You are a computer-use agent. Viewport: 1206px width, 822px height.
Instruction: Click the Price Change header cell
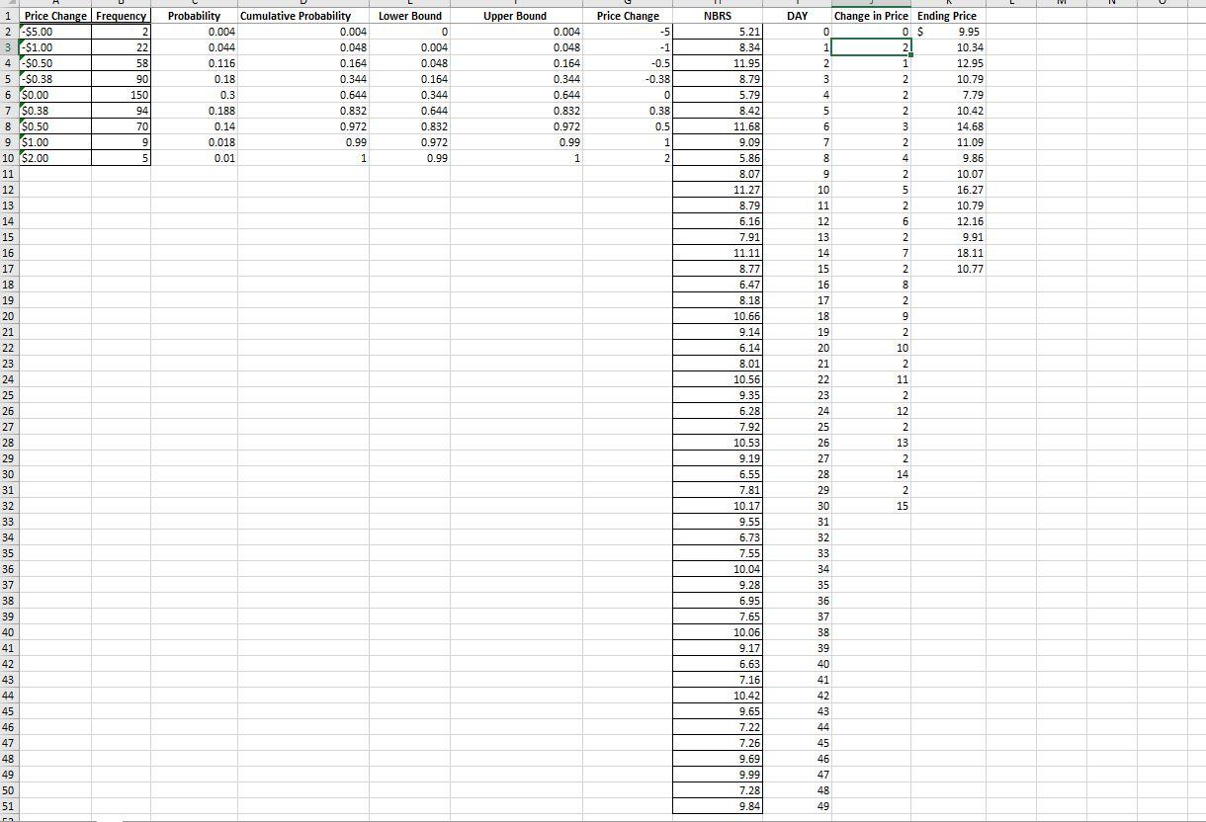pos(54,16)
